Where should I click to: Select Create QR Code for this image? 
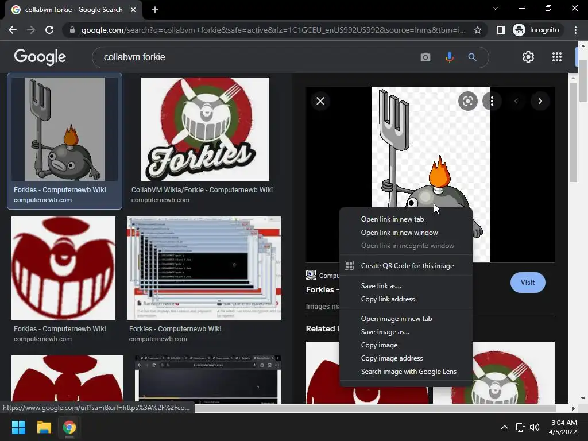coord(406,265)
